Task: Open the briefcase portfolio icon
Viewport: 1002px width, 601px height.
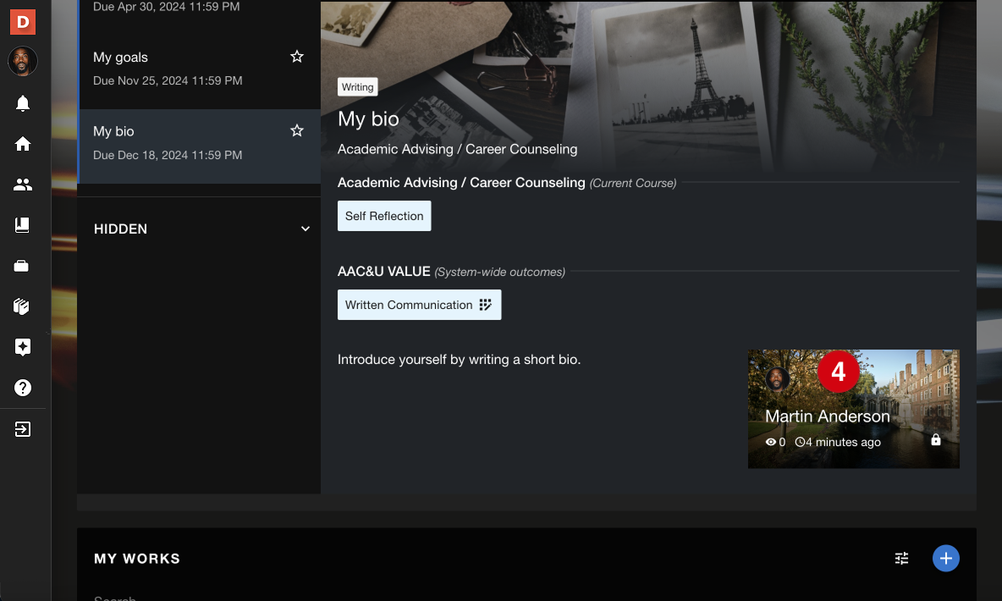Action: click(22, 266)
